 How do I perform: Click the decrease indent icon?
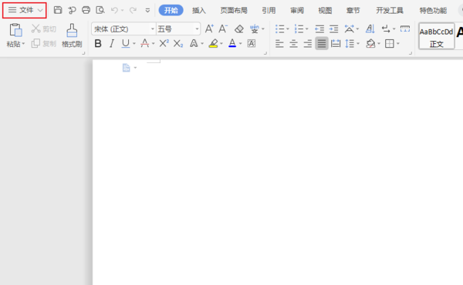click(x=319, y=28)
